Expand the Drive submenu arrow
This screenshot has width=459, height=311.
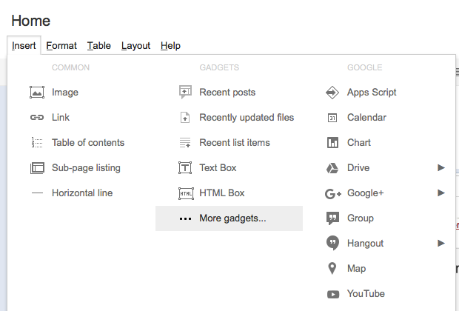click(441, 168)
